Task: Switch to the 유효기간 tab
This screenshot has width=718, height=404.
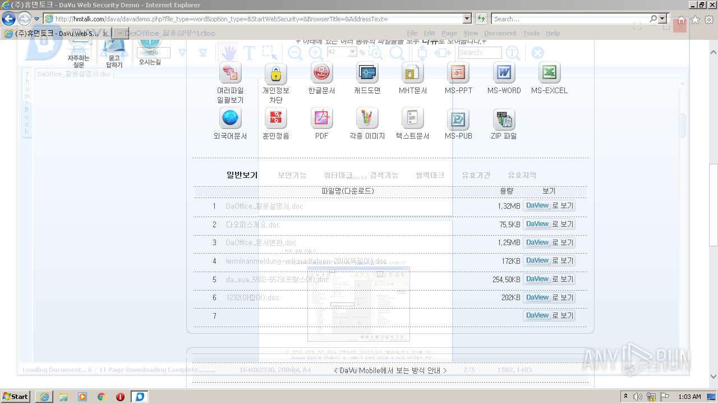Action: pyautogui.click(x=476, y=175)
